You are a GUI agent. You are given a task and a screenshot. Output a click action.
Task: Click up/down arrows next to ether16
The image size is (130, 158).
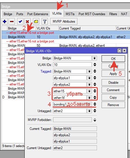(95, 97)
